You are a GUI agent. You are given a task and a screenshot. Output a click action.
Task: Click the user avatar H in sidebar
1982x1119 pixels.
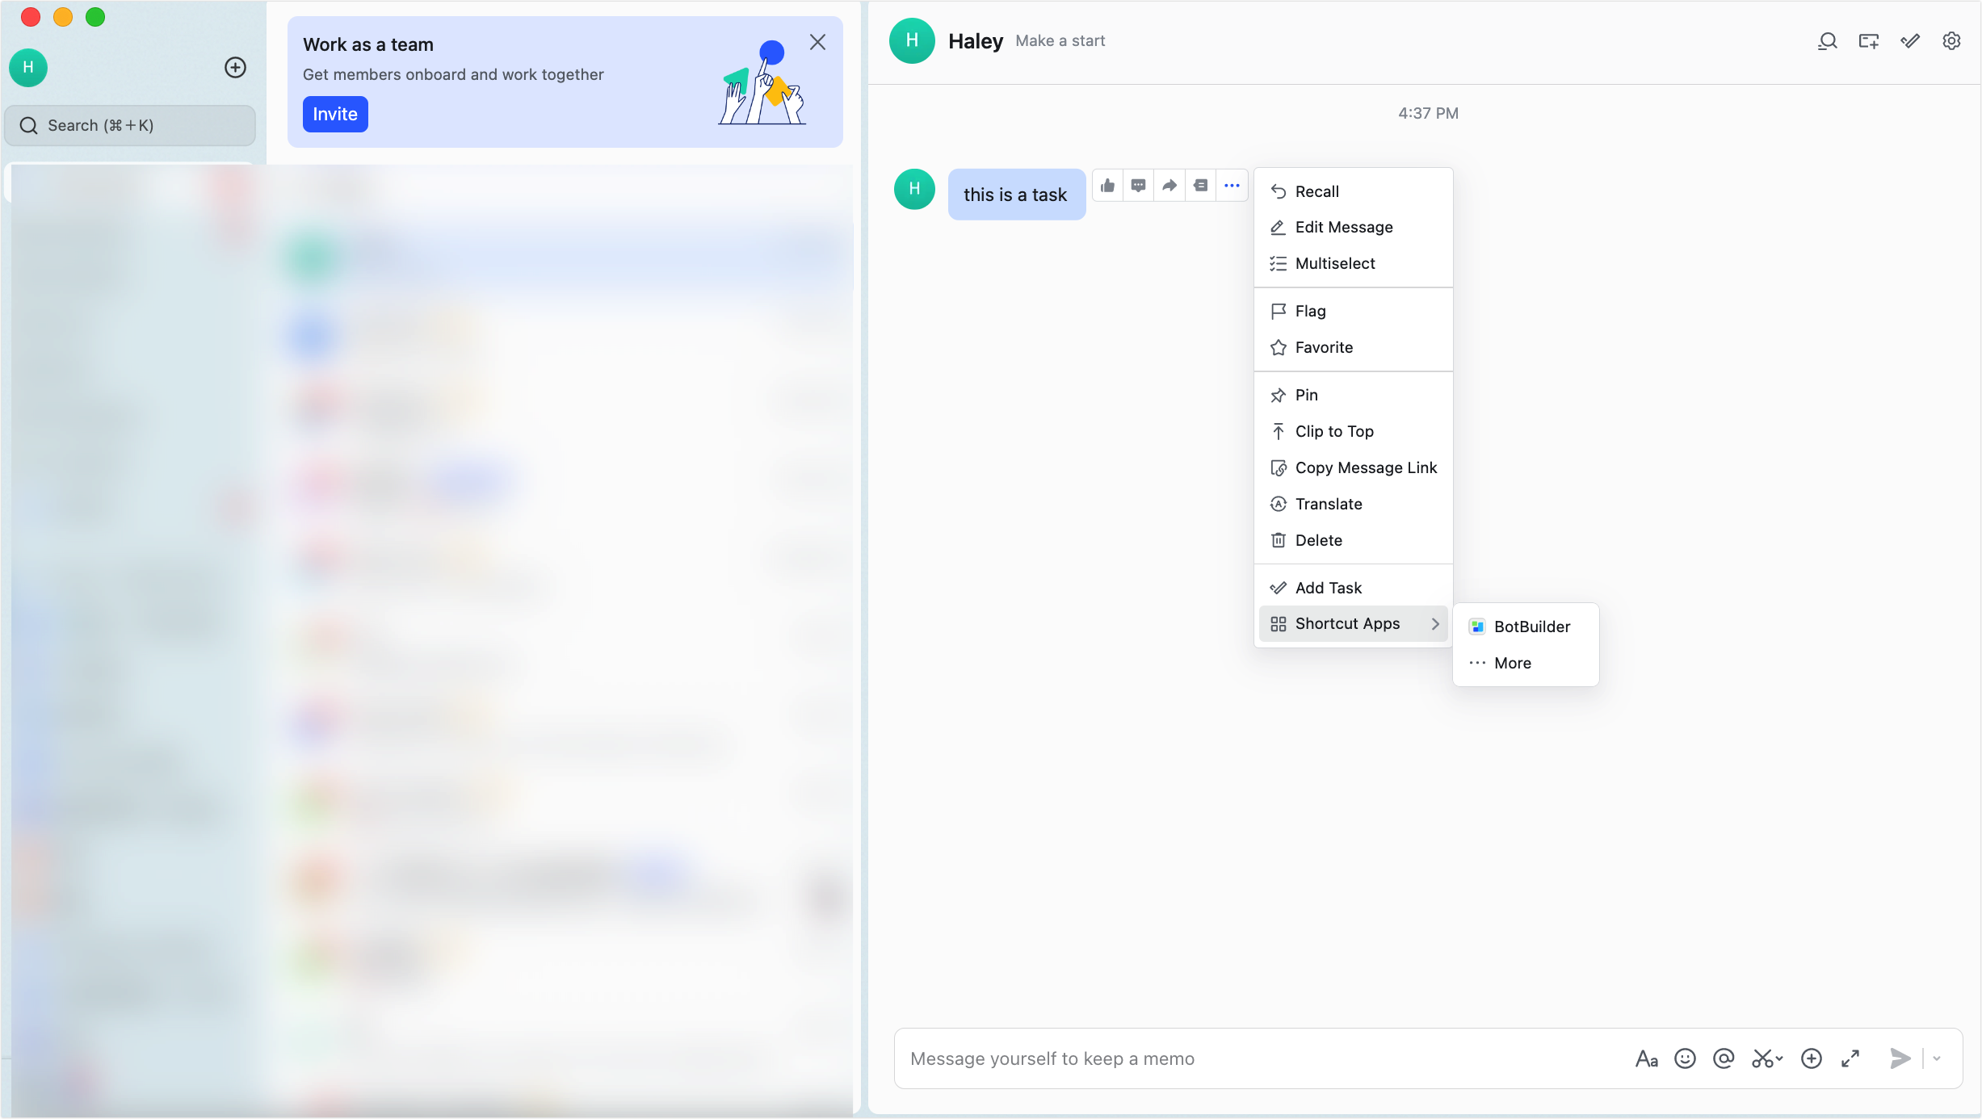(28, 68)
